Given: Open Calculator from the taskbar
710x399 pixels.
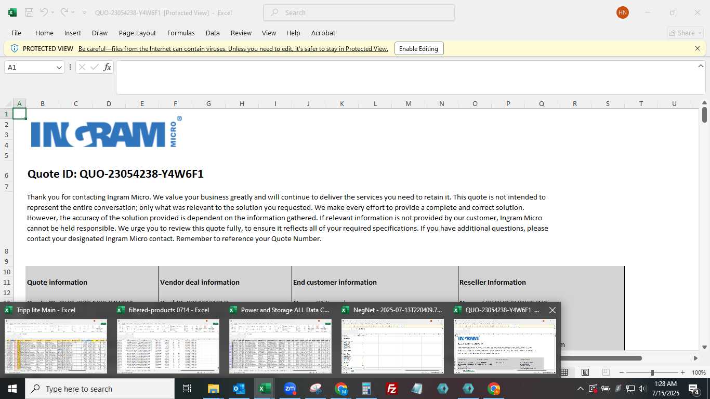Looking at the screenshot, I should [x=366, y=389].
